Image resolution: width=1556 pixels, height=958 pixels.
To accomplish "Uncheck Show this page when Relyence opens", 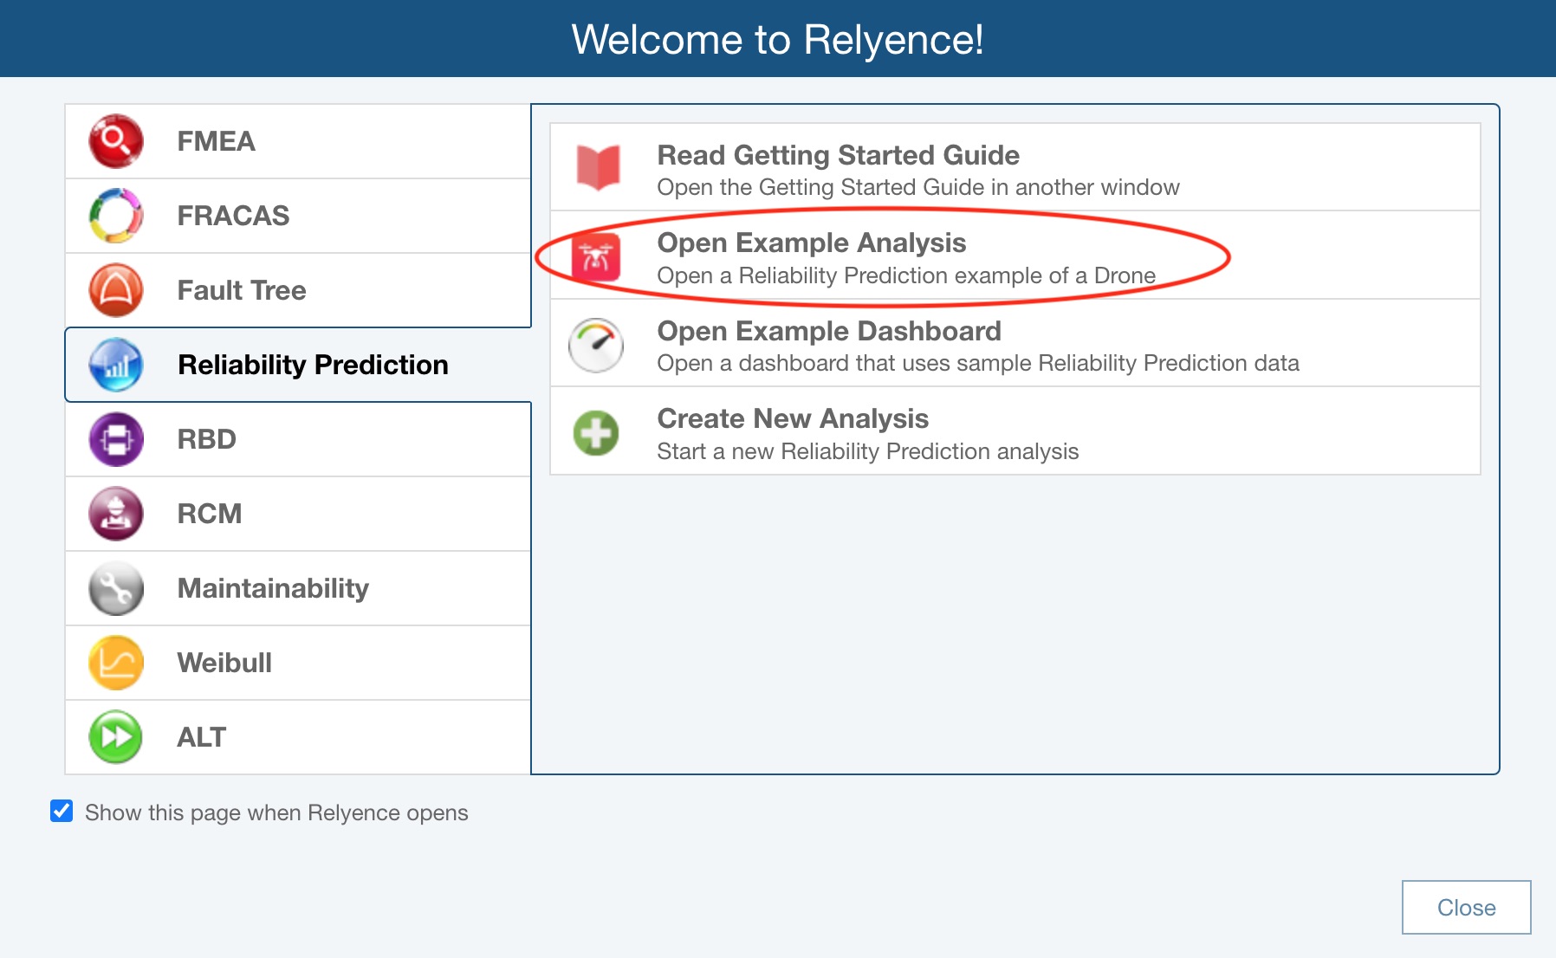I will pyautogui.click(x=61, y=812).
